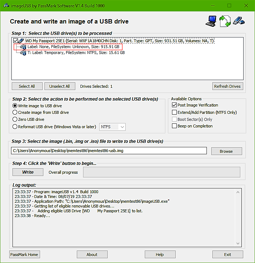Select the WD My Passport 25E1 drive row
Screen dimensions: 255x263
point(119,41)
